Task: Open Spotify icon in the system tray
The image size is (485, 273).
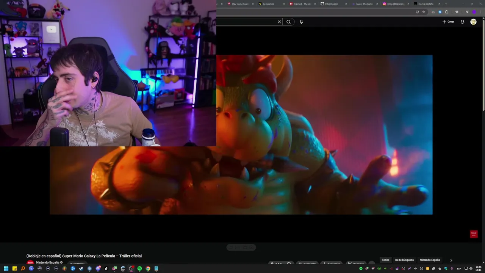Action: (361, 268)
